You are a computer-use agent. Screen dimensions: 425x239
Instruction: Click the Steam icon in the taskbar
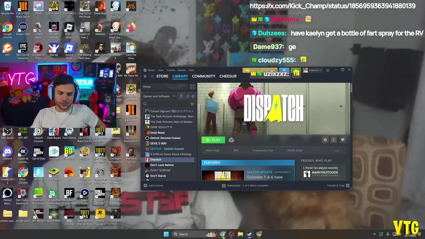pyautogui.click(x=249, y=234)
